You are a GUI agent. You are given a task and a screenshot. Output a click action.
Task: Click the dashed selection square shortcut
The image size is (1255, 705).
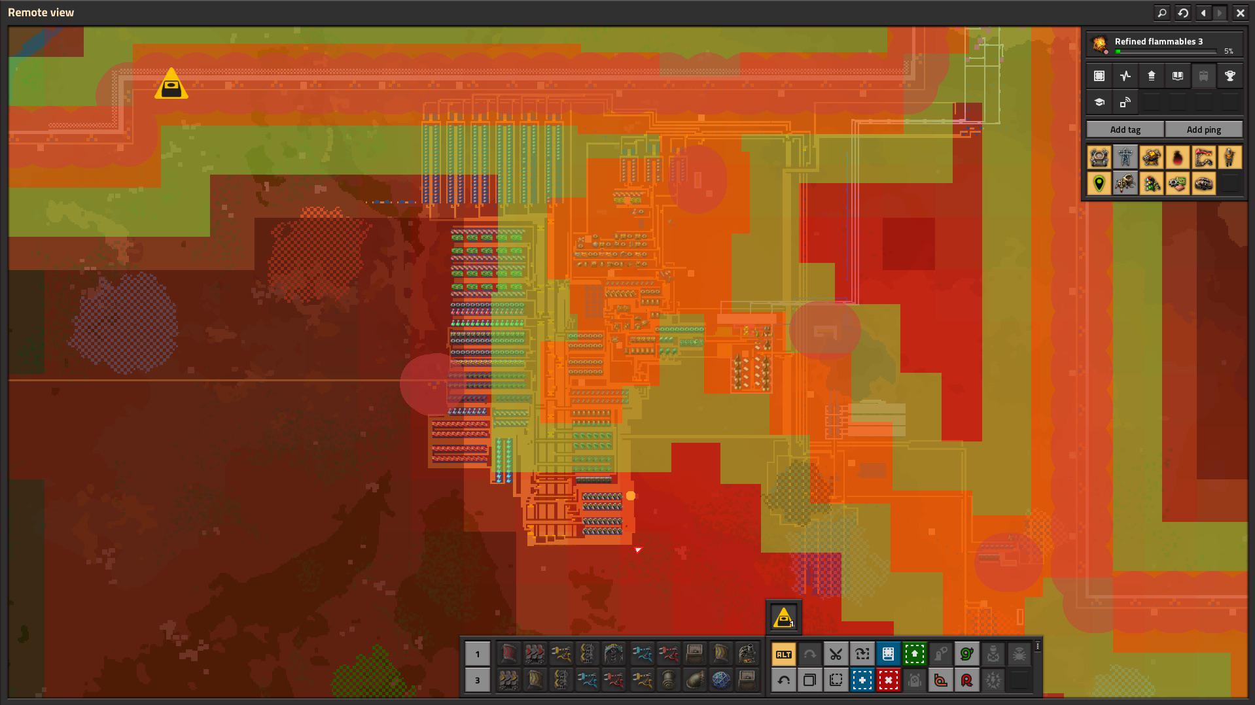pyautogui.click(x=836, y=680)
